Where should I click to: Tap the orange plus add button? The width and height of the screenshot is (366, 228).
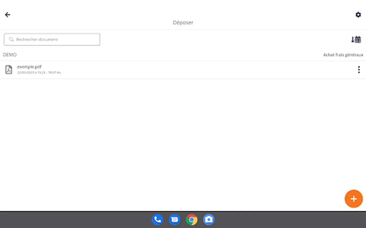[x=354, y=199]
